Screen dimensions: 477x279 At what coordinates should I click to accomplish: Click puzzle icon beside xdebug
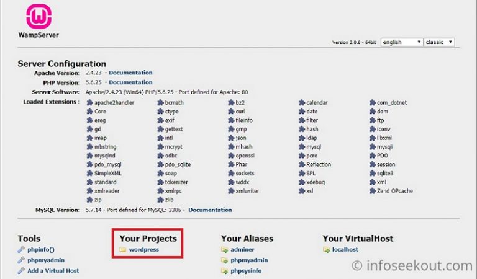point(302,182)
